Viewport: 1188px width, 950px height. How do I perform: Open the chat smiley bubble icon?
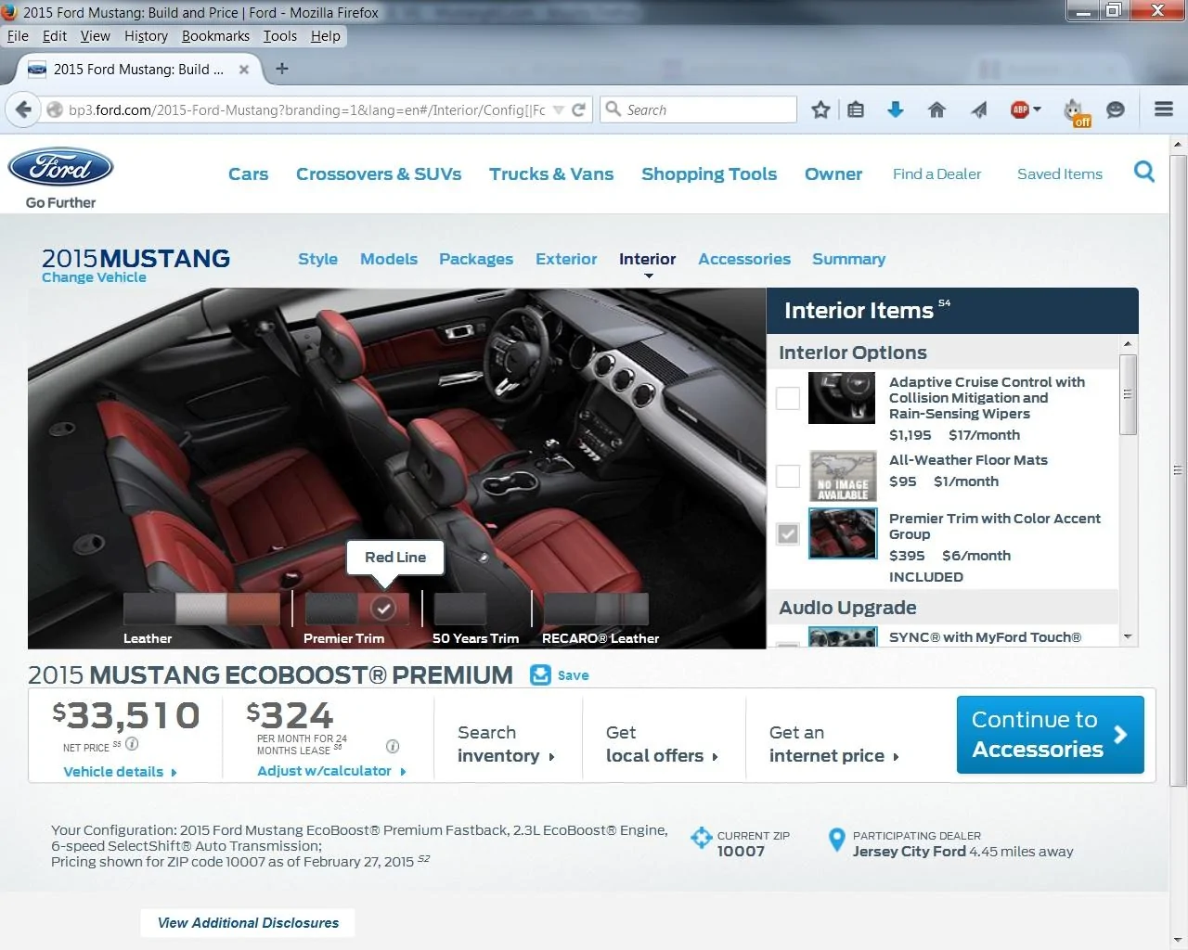[x=1116, y=109]
